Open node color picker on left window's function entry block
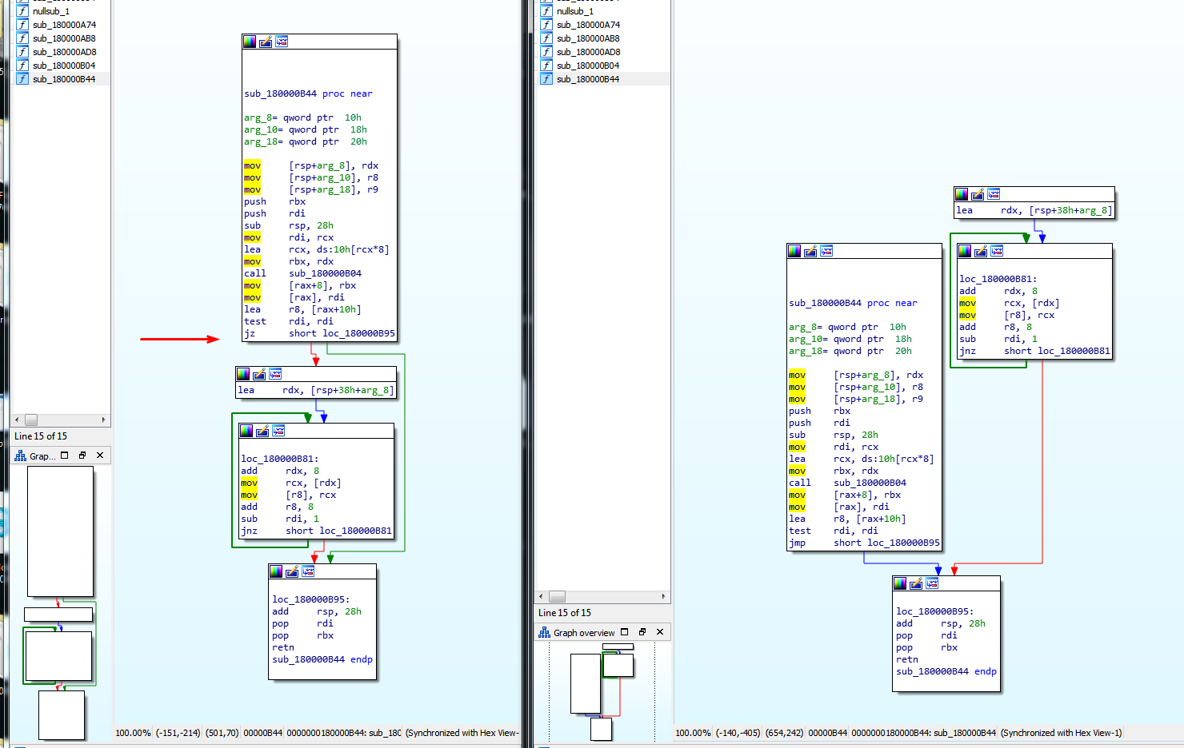This screenshot has width=1184, height=748. click(250, 42)
